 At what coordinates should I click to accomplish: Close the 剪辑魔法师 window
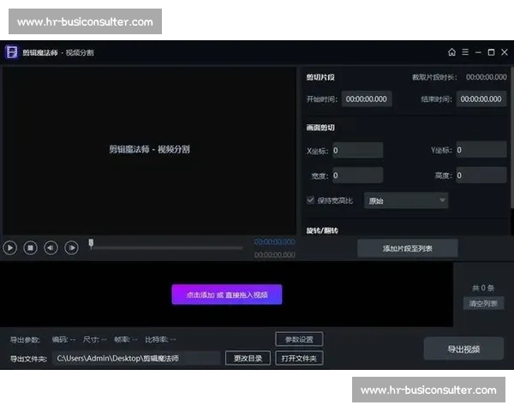click(x=505, y=52)
